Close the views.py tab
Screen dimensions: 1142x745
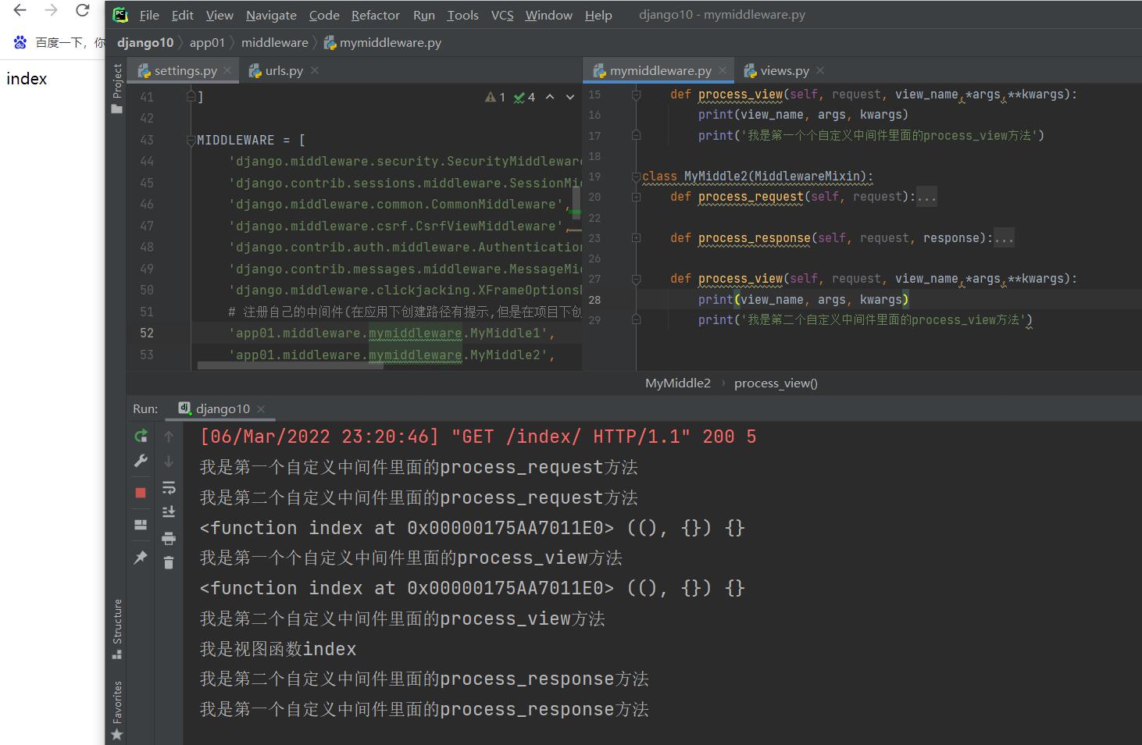tap(820, 70)
